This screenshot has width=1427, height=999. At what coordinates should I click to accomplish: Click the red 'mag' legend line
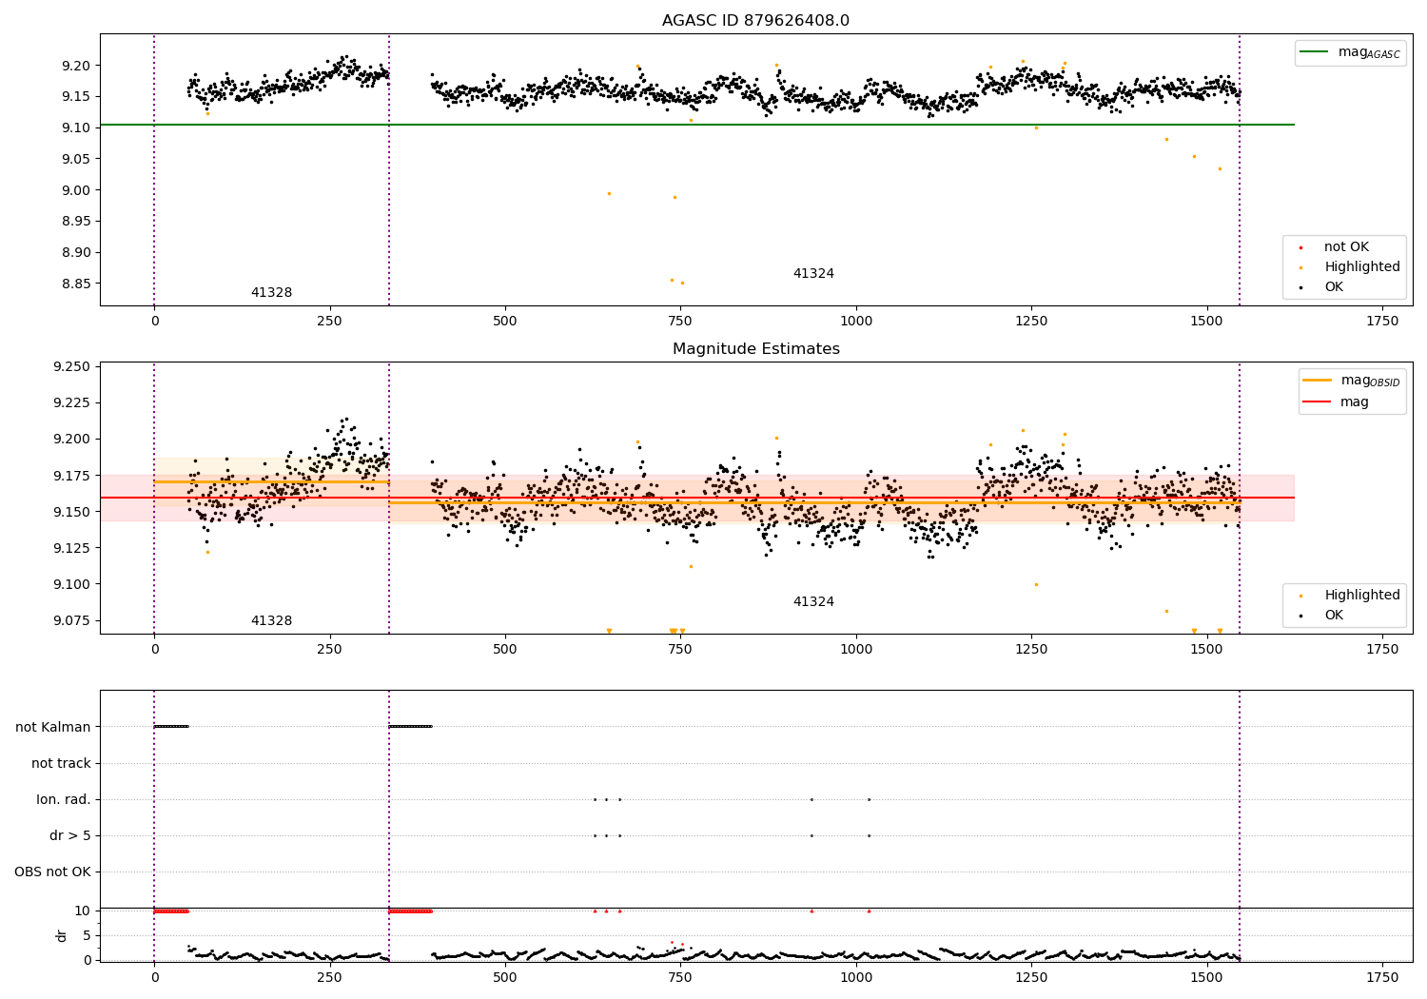[x=1318, y=402]
